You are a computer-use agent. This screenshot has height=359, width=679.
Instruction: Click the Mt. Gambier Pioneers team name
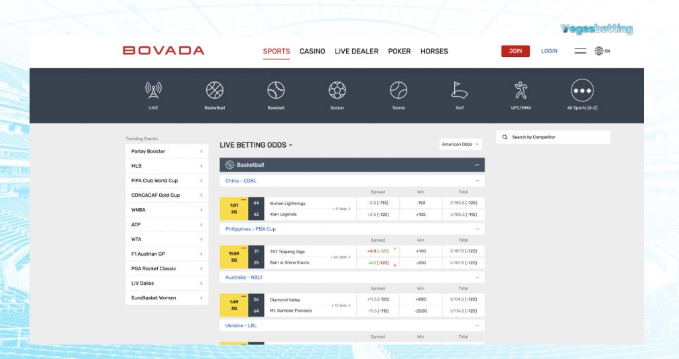click(x=290, y=311)
